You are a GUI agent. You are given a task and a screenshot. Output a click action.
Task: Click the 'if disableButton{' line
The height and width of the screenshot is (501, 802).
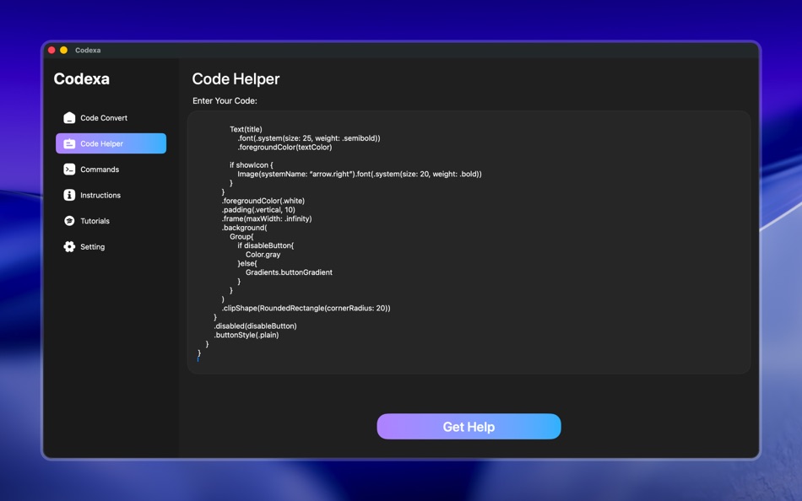pyautogui.click(x=265, y=245)
